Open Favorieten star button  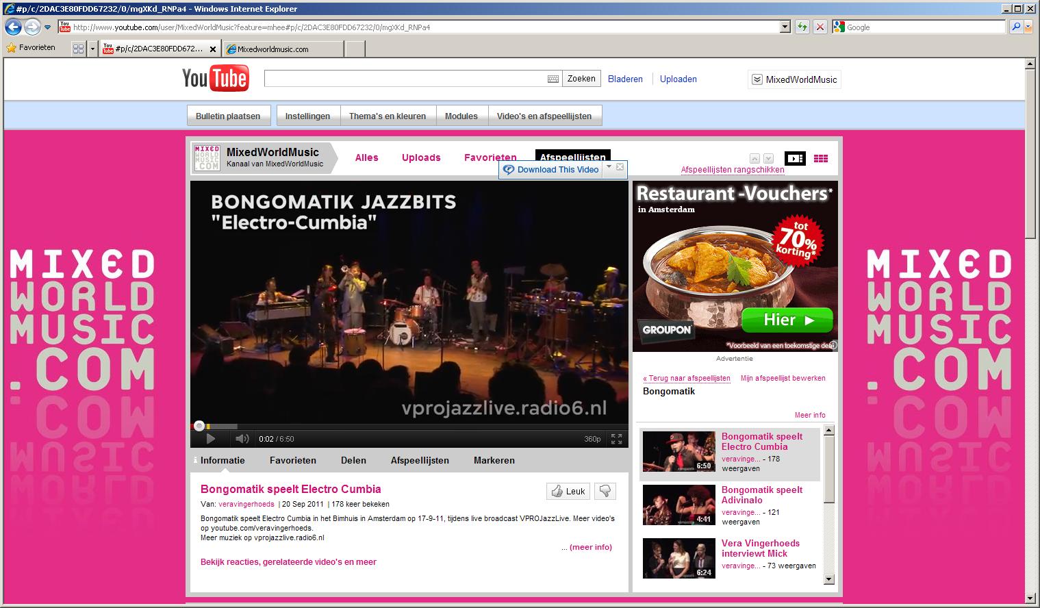(31, 48)
